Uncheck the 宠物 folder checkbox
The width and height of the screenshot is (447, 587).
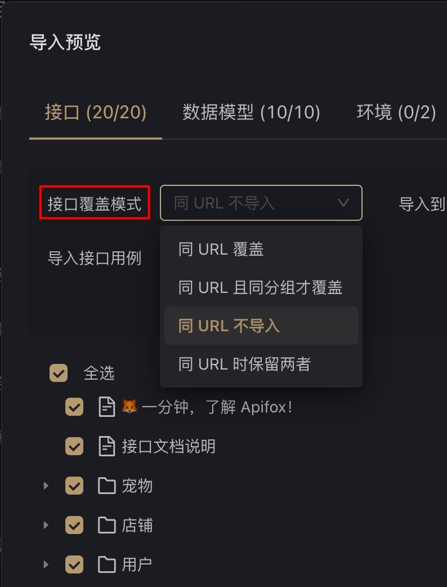pos(74,486)
